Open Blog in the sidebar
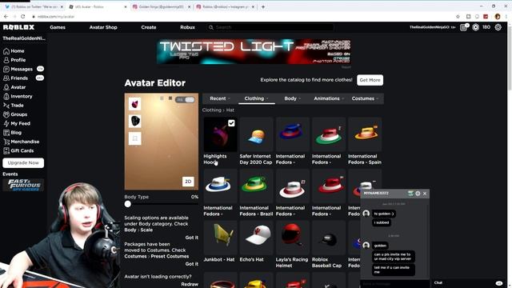512x288 pixels. (13, 133)
